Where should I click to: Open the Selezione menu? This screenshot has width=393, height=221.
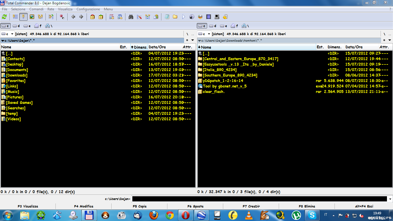click(x=18, y=9)
